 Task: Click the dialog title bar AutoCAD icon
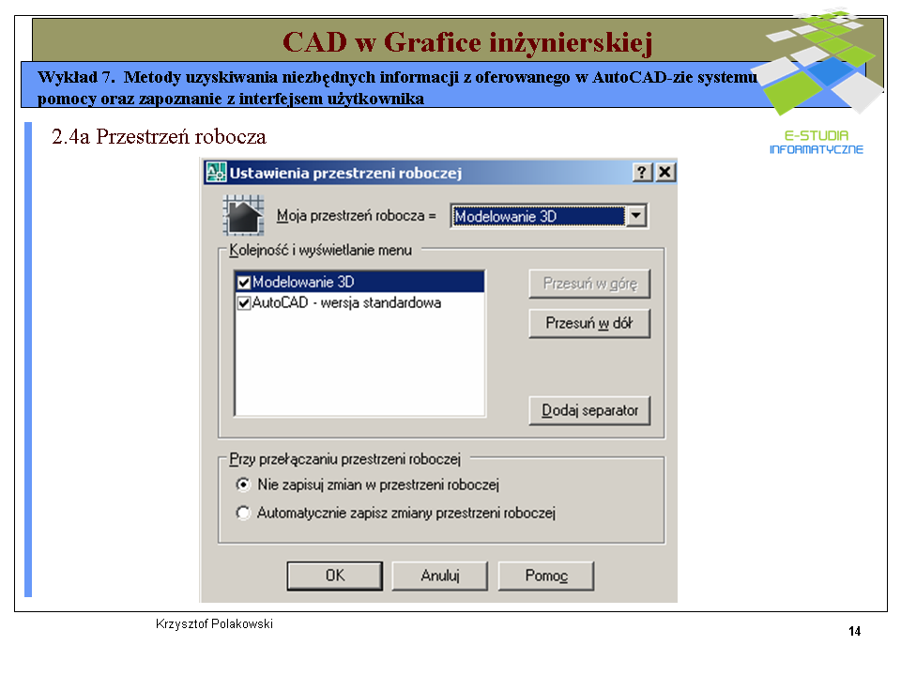216,173
